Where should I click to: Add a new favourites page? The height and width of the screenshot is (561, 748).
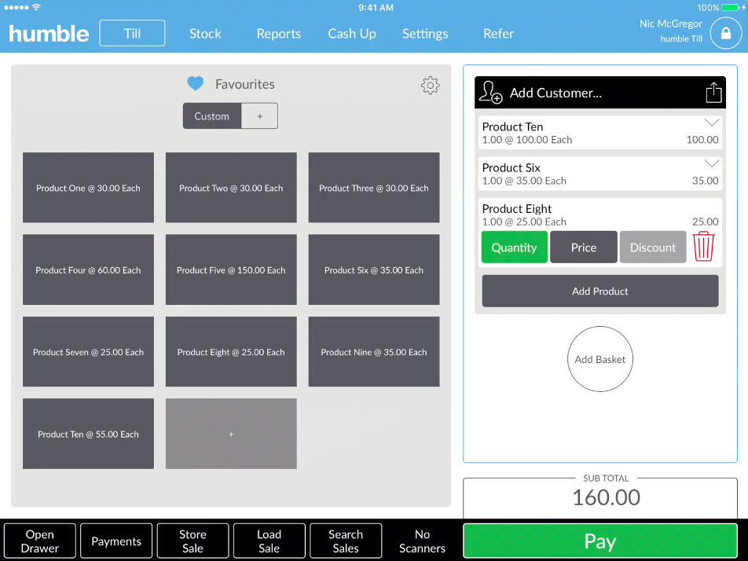[x=259, y=116]
